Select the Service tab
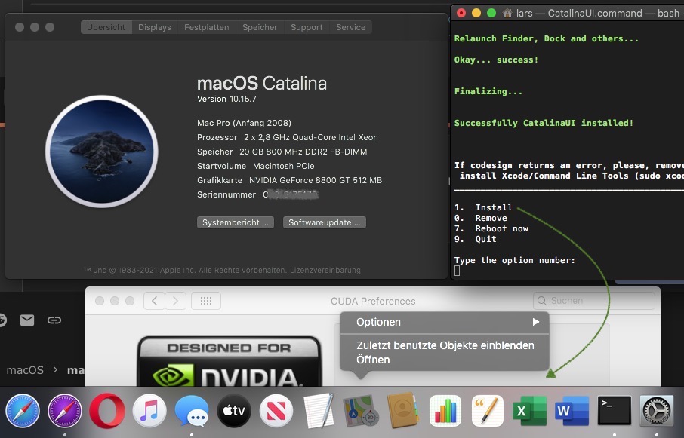The image size is (684, 438). (351, 27)
